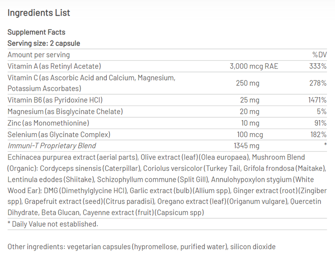Select Vitamin C Ascorbic Acid row text
This screenshot has width=335, height=258.
pos(91,83)
